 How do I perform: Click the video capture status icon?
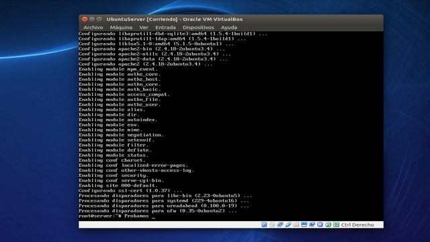pyautogui.click(x=312, y=225)
